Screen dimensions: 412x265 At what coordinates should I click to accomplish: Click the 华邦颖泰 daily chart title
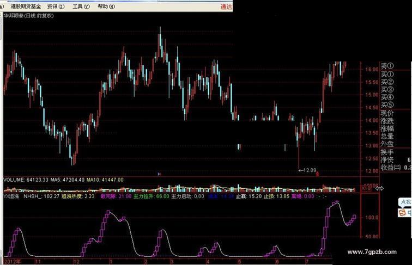tap(29, 16)
